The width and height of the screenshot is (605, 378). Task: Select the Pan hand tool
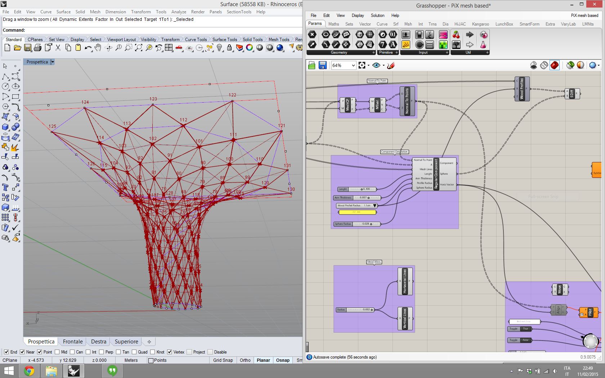98,48
